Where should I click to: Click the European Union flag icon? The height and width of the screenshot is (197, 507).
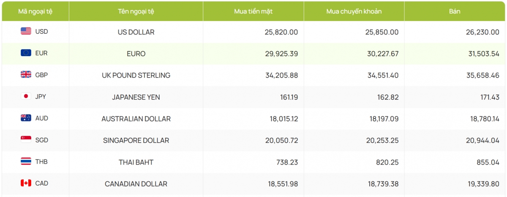coord(26,53)
